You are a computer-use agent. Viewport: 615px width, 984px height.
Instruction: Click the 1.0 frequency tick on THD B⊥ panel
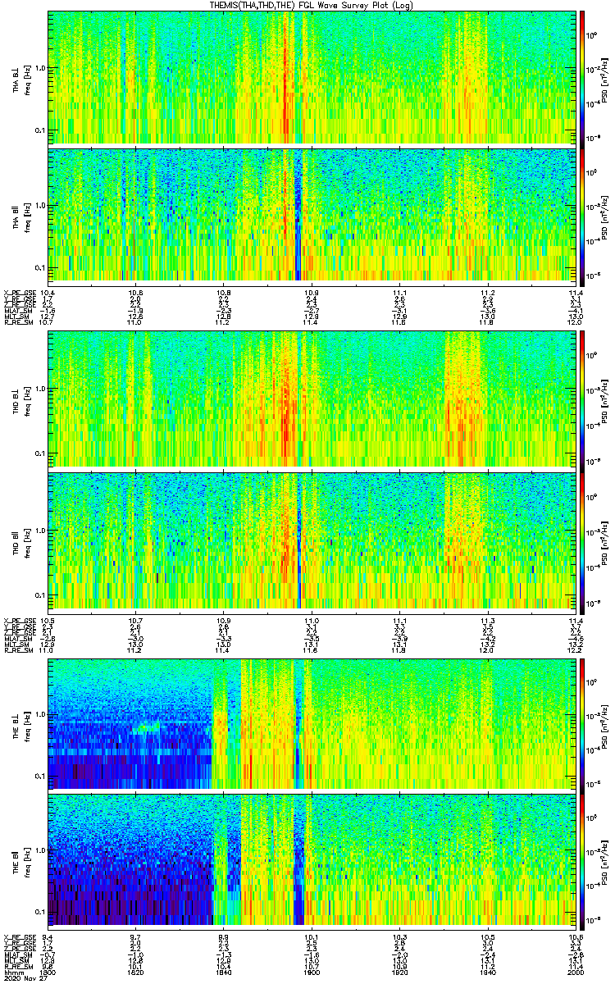tap(39, 389)
